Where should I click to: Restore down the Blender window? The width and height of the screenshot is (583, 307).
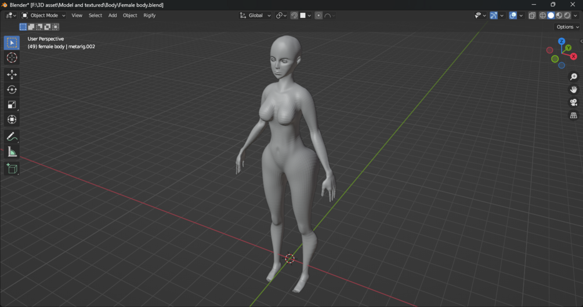pos(553,5)
